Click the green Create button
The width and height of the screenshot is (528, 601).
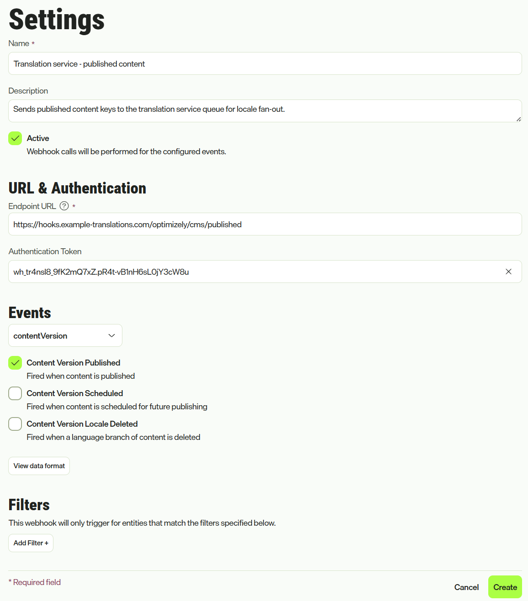point(505,587)
